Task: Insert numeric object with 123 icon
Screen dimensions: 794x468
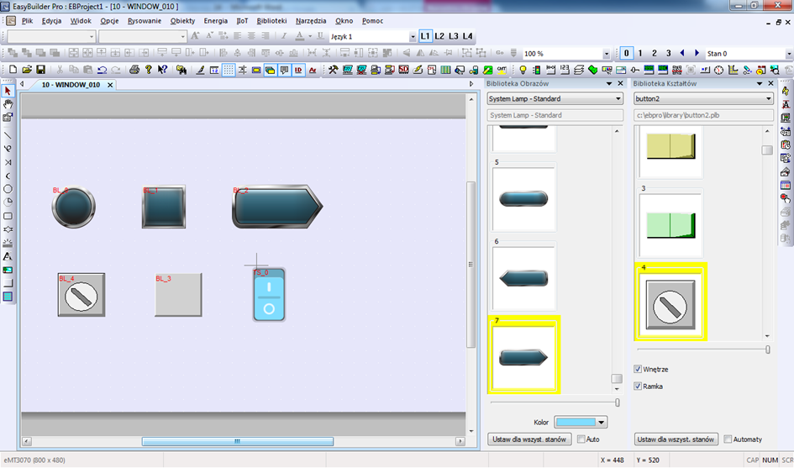Action: (565, 70)
